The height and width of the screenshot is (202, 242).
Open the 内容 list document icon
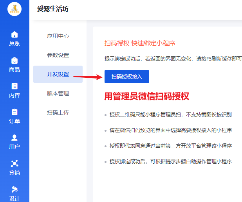coord(14,86)
